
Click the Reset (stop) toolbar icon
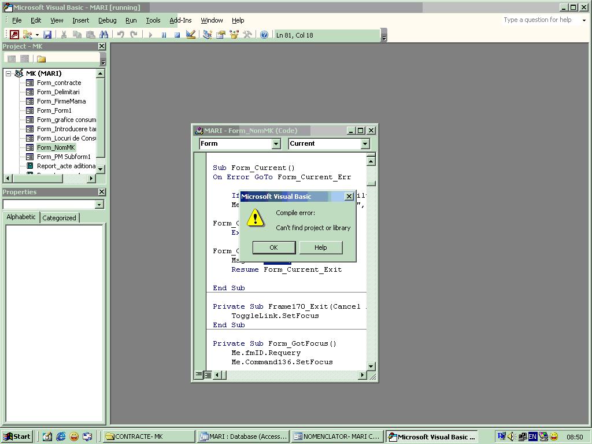[x=177, y=35]
